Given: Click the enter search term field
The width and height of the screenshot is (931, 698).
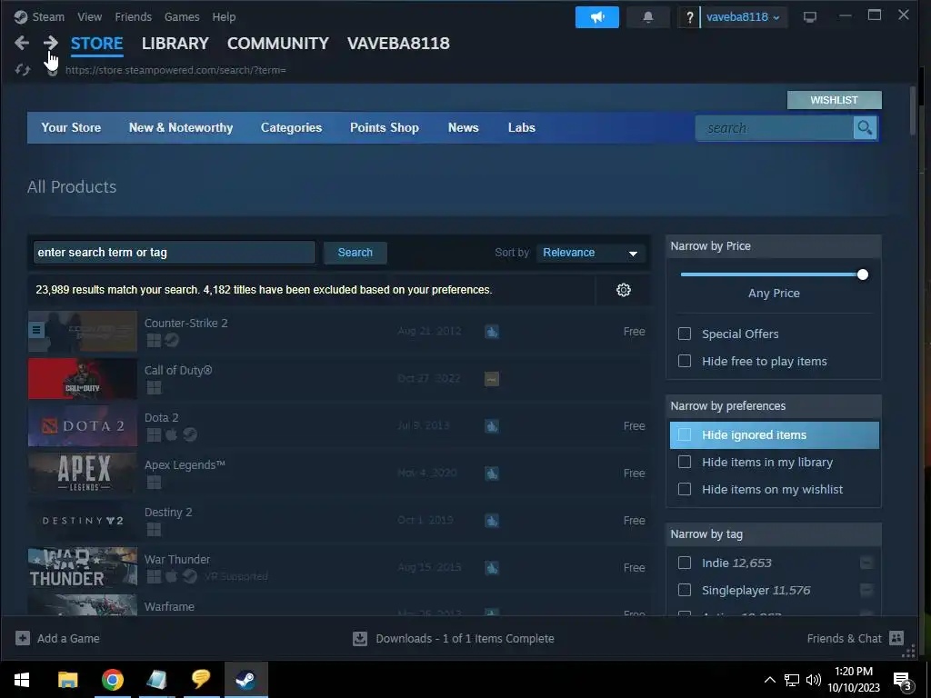Looking at the screenshot, I should tap(174, 253).
